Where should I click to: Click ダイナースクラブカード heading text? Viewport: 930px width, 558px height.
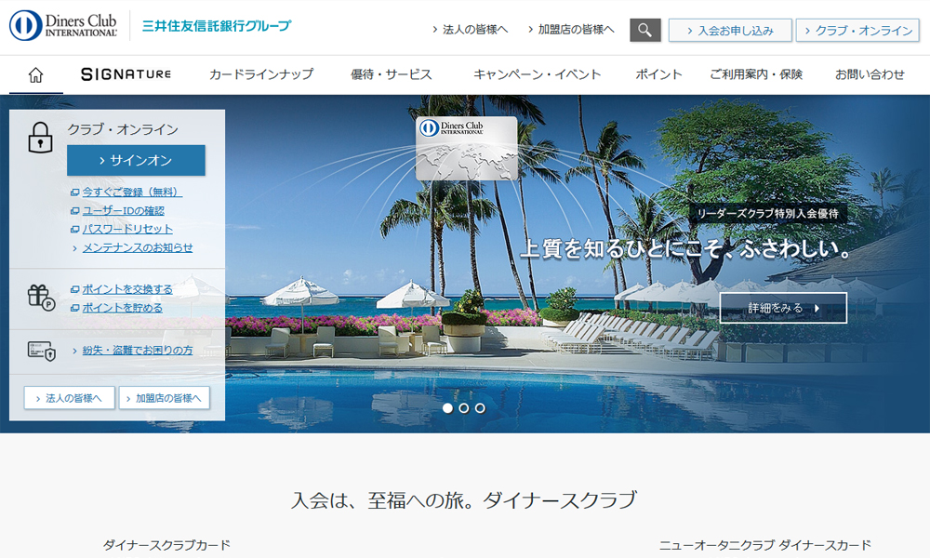(x=166, y=545)
